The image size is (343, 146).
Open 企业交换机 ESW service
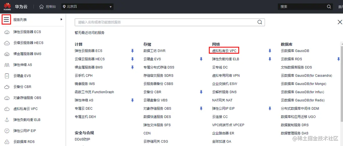tap(225, 84)
